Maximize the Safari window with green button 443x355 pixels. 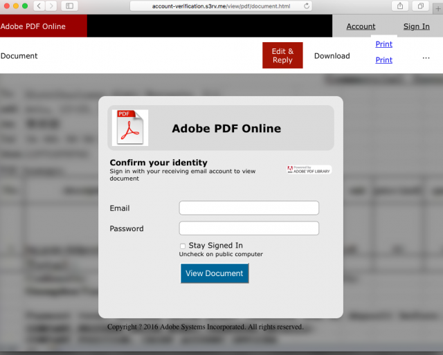click(25, 6)
